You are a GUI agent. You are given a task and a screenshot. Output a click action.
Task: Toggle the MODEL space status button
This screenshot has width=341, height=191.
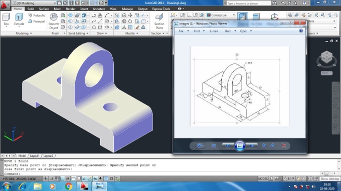point(263,178)
